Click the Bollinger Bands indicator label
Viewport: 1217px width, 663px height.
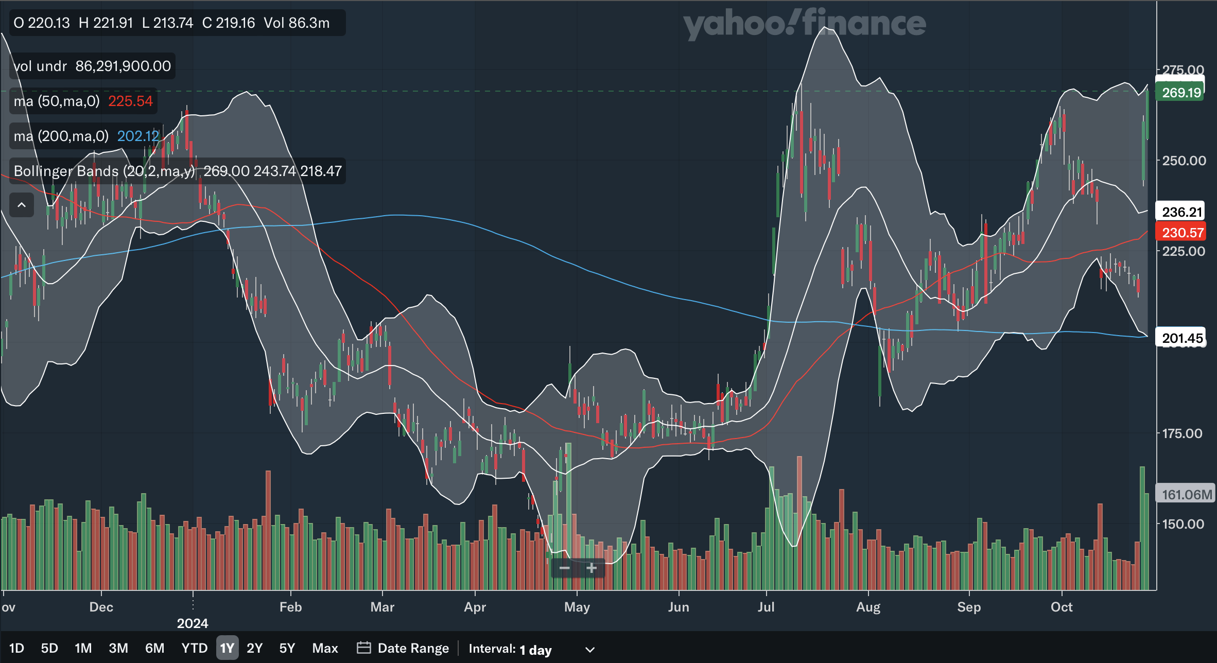pyautogui.click(x=104, y=171)
